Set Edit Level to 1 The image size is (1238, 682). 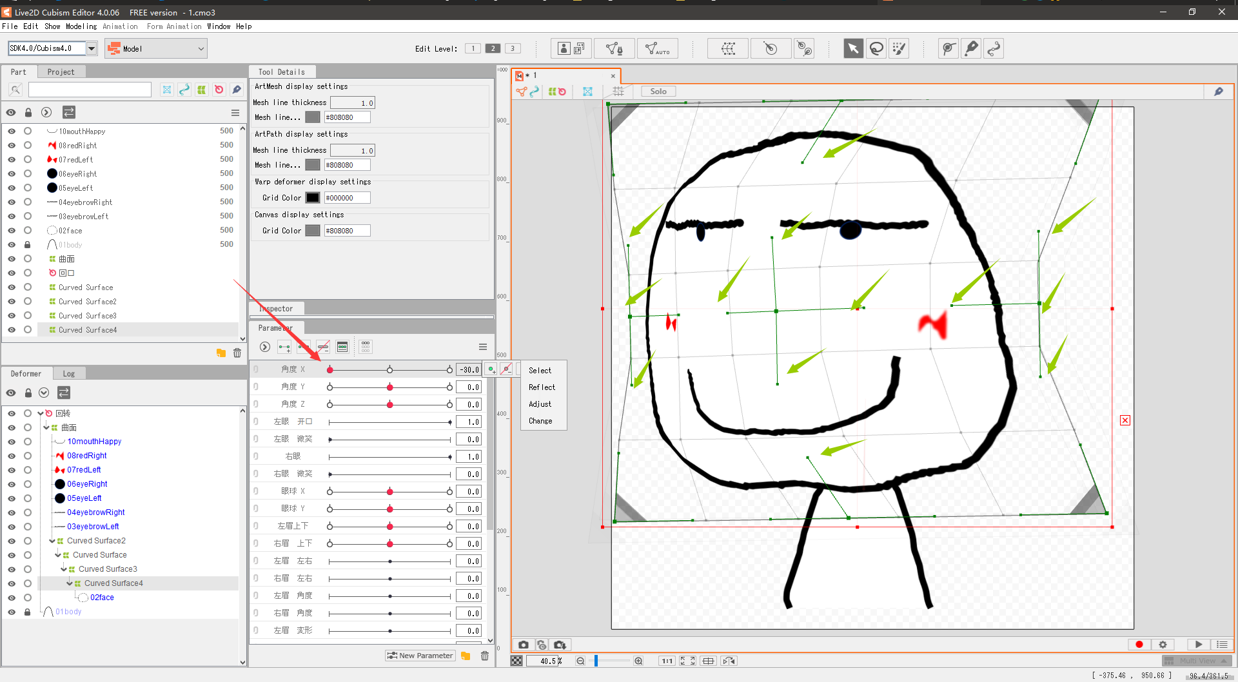[473, 48]
